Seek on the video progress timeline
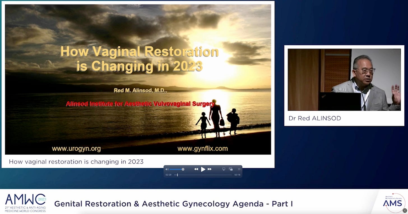Viewport: 408px width, 214px height. tap(203, 175)
